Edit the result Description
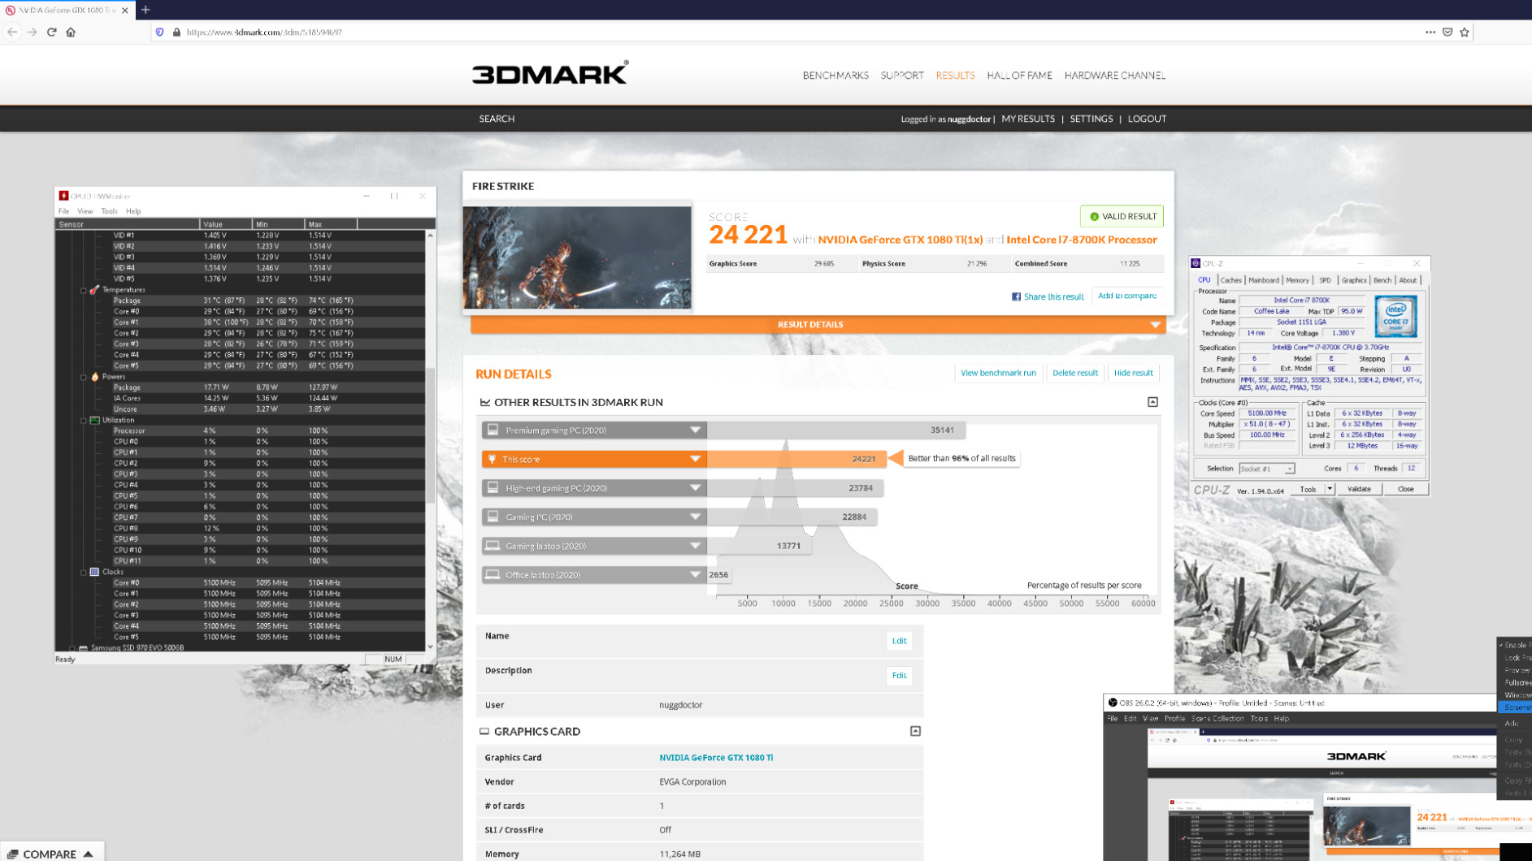1532x861 pixels. [899, 675]
